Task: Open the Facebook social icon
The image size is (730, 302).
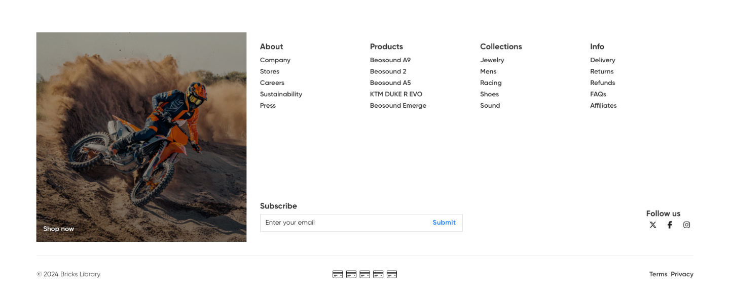Action: coord(670,225)
